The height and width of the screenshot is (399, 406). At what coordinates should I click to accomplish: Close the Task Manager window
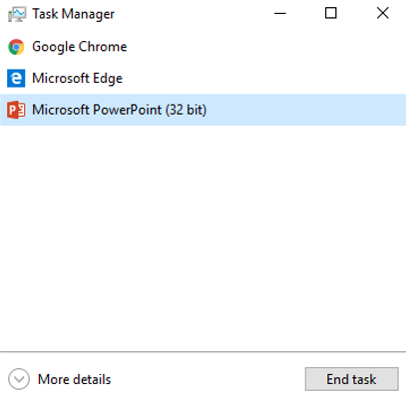tap(383, 14)
